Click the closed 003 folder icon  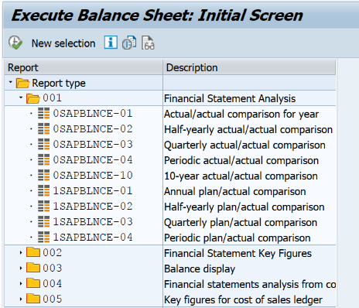[x=33, y=268]
